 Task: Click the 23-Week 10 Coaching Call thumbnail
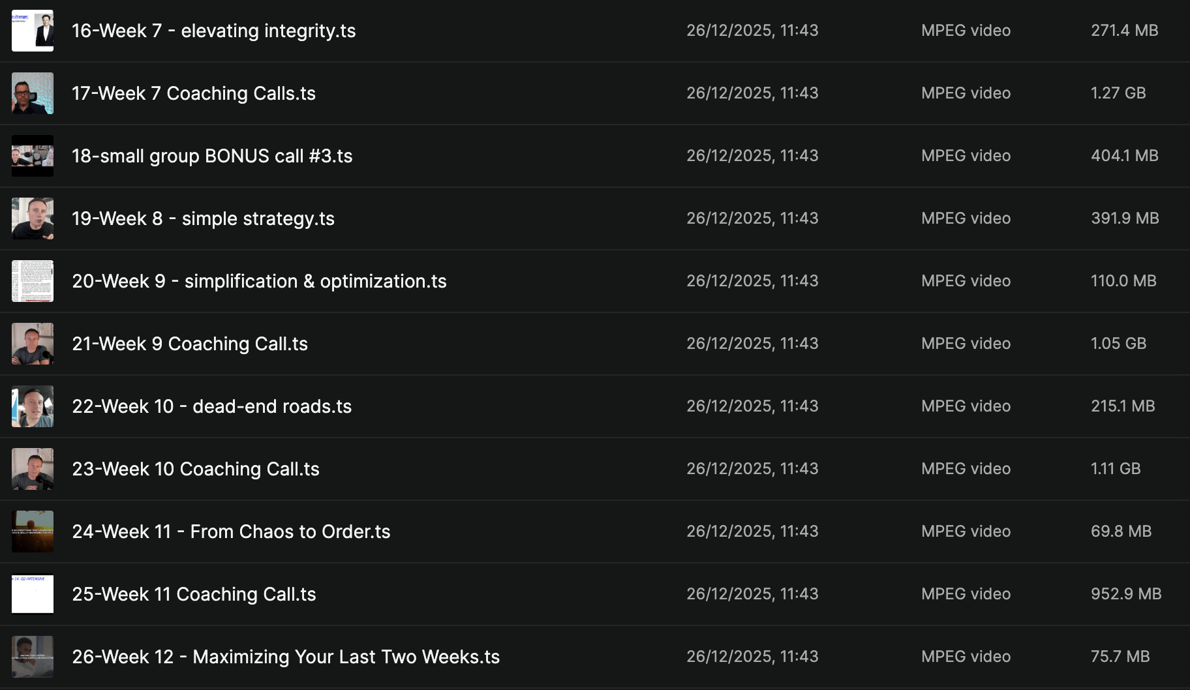[x=33, y=469]
